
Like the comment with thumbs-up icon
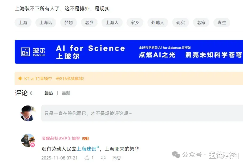pos(87,158)
